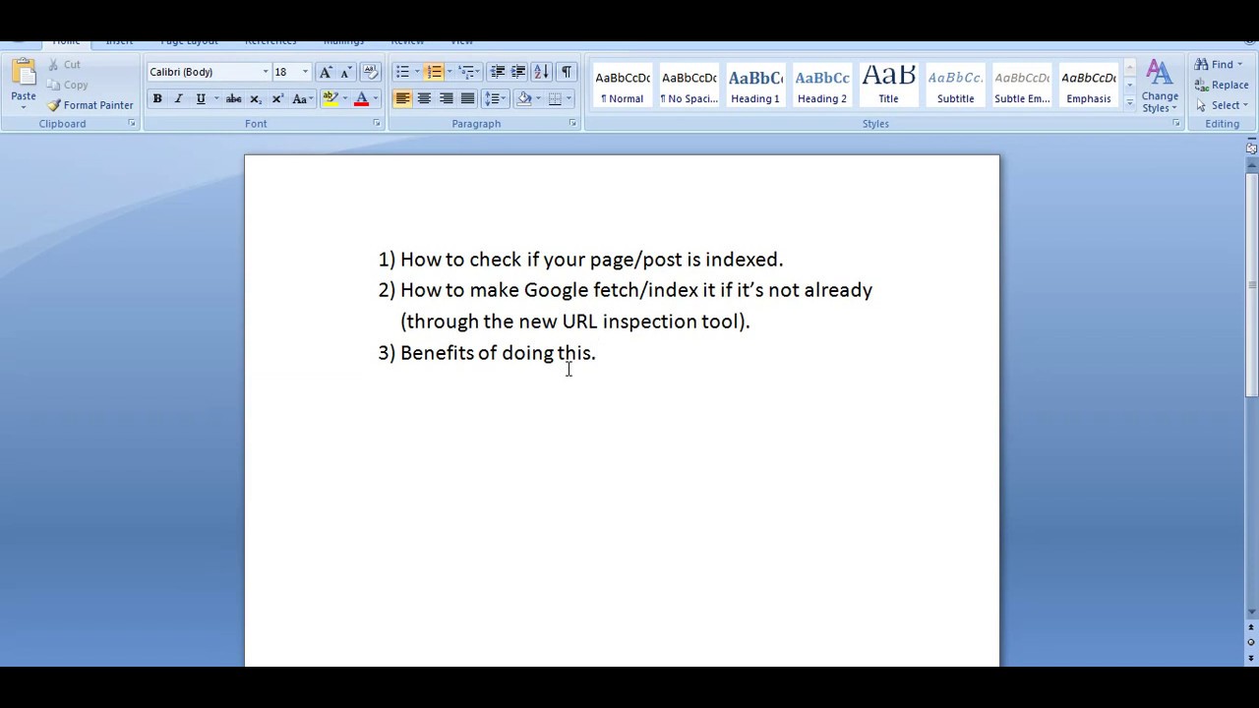Viewport: 1259px width, 708px height.
Task: Open the font size 18 dropdown
Action: pyautogui.click(x=305, y=72)
